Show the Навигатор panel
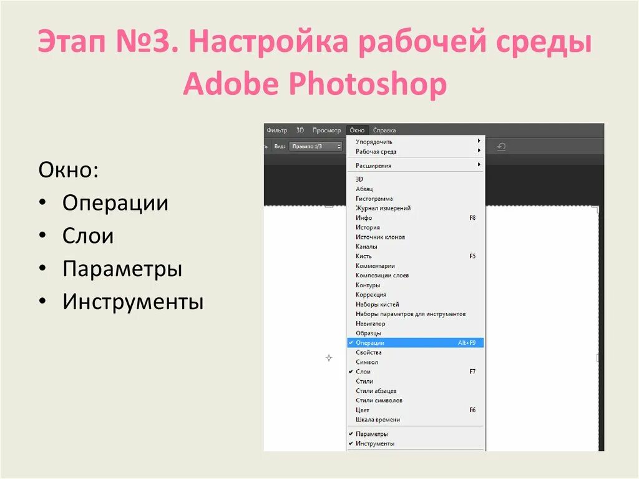 [x=416, y=323]
